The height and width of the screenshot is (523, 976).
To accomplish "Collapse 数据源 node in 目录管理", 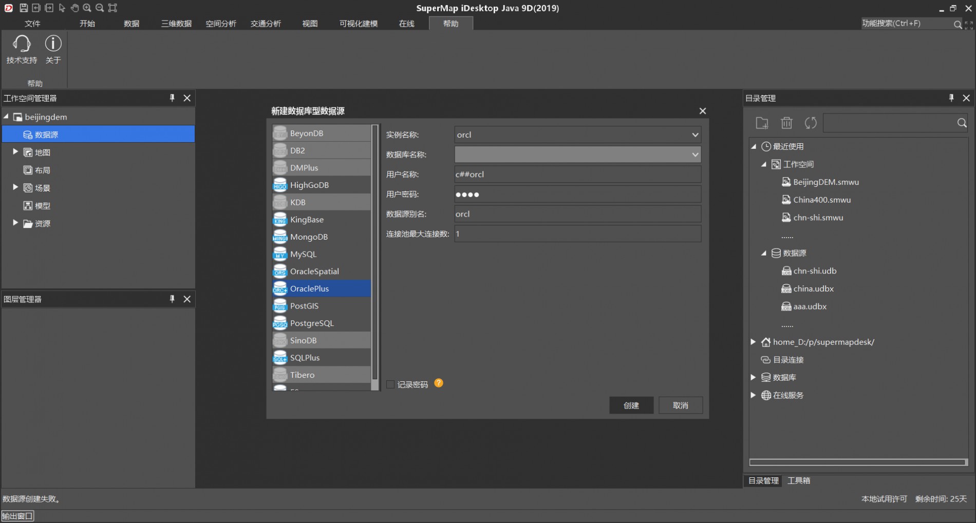I will [764, 253].
